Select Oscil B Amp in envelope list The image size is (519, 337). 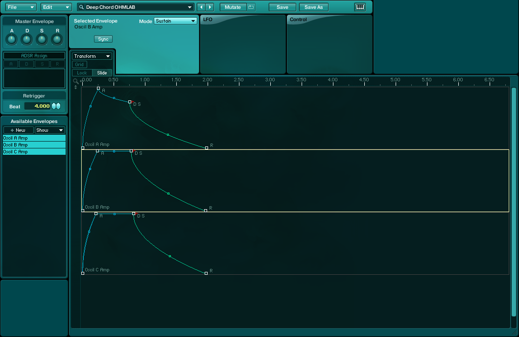[x=34, y=145]
